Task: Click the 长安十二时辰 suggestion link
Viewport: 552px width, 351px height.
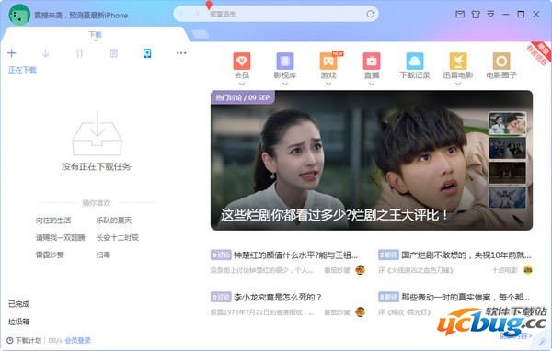Action: pyautogui.click(x=118, y=237)
